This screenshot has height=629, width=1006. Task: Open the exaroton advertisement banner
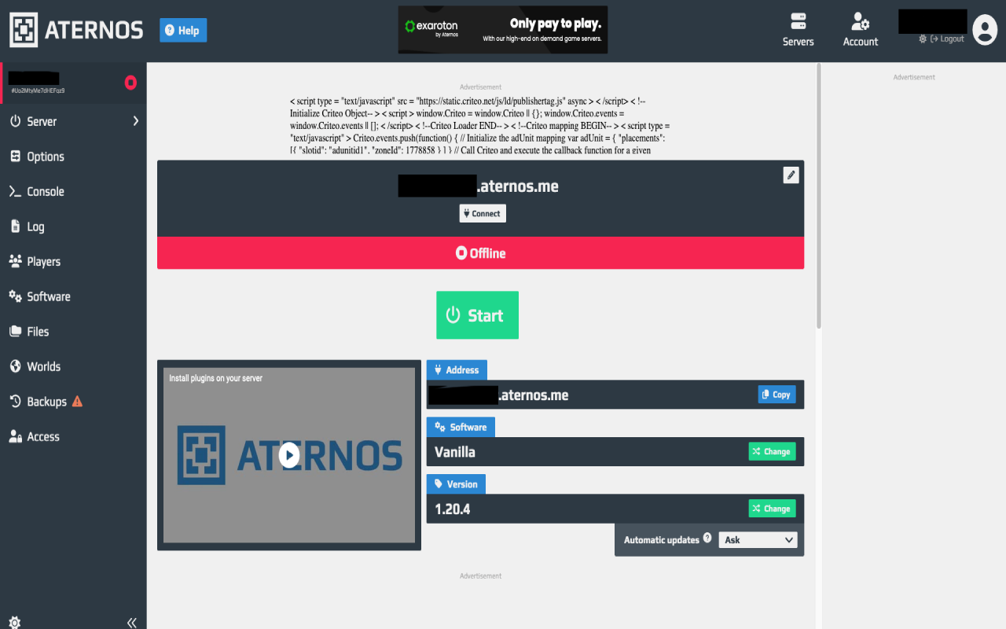[503, 30]
